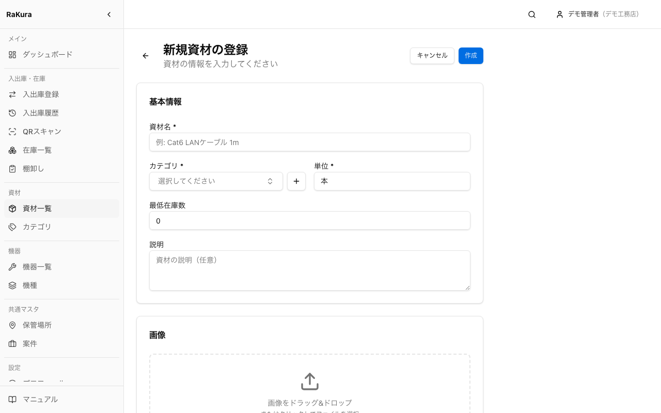Open QRスキャン page
This screenshot has height=413, width=661.
[61, 132]
